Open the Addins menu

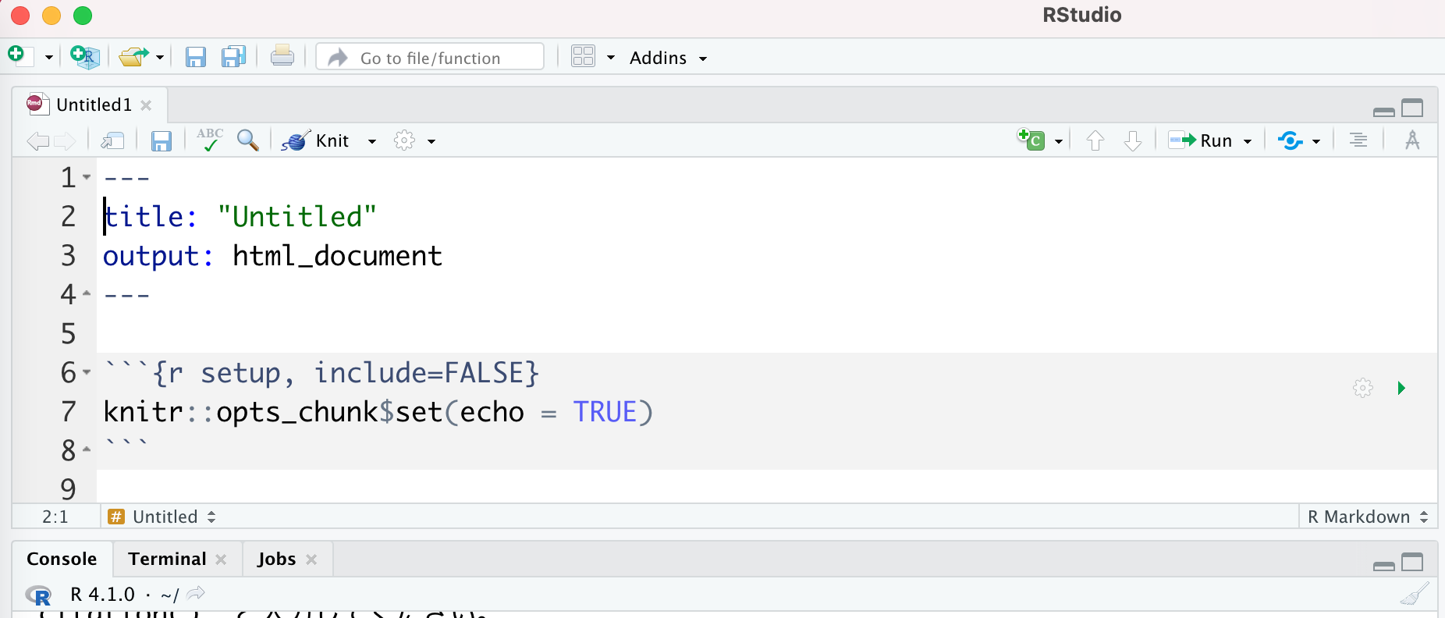(x=667, y=58)
